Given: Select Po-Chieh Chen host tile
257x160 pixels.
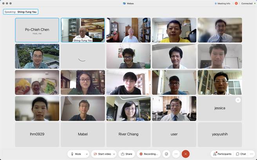Looking at the screenshot, I should pyautogui.click(x=37, y=30).
